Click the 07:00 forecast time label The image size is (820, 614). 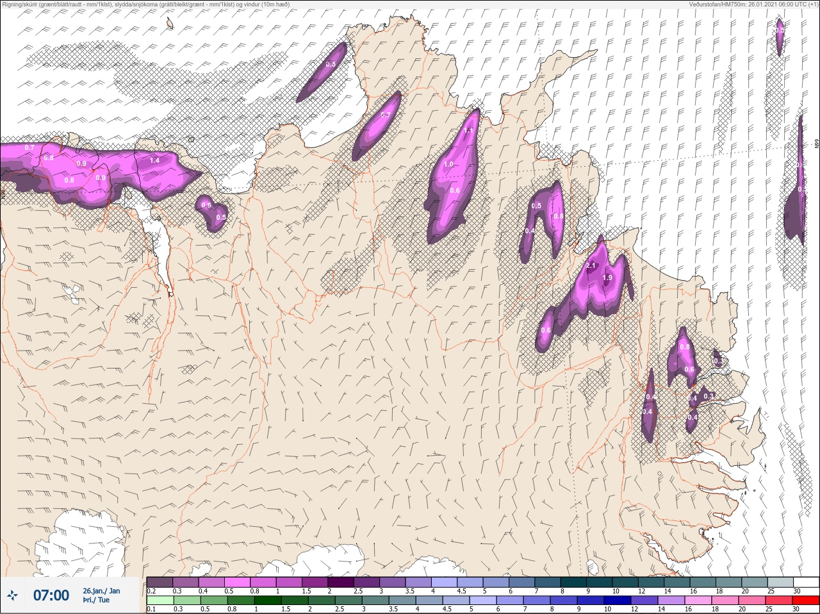coord(51,595)
